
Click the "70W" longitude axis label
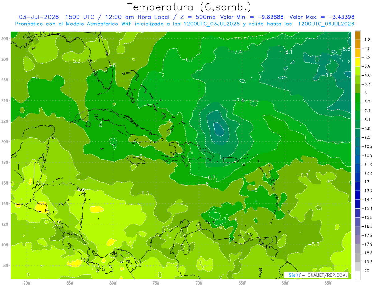click(x=199, y=283)
